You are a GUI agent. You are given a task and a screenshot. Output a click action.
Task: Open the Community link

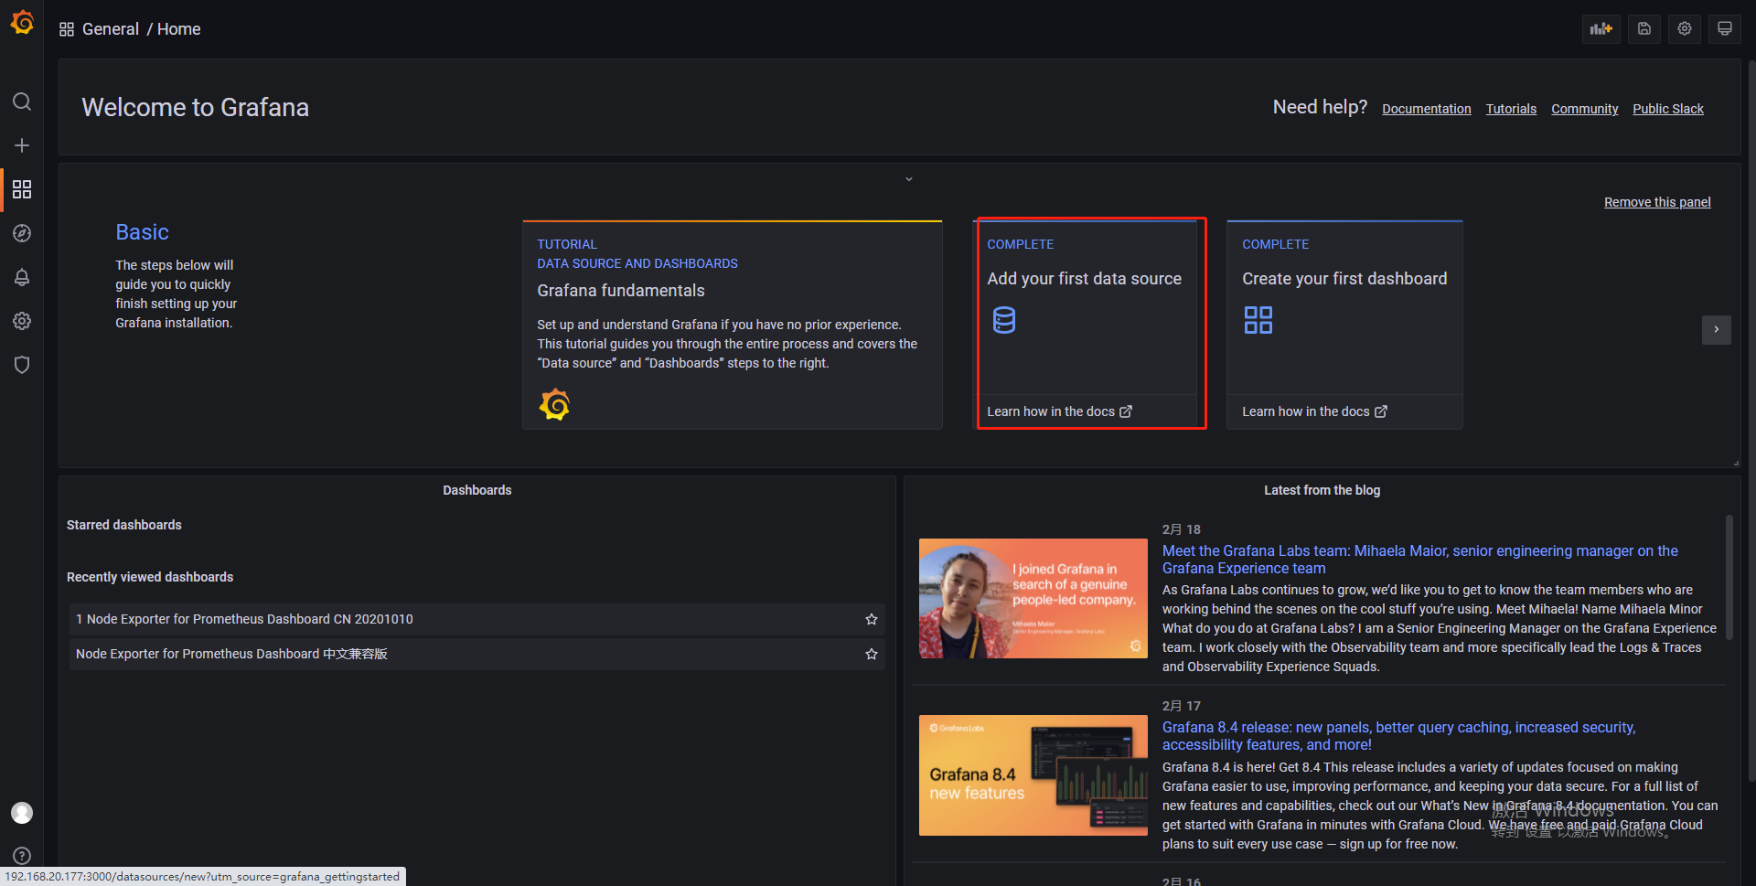pyautogui.click(x=1585, y=109)
